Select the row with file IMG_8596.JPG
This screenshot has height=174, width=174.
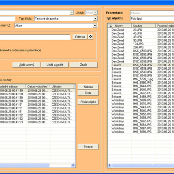[141, 83]
